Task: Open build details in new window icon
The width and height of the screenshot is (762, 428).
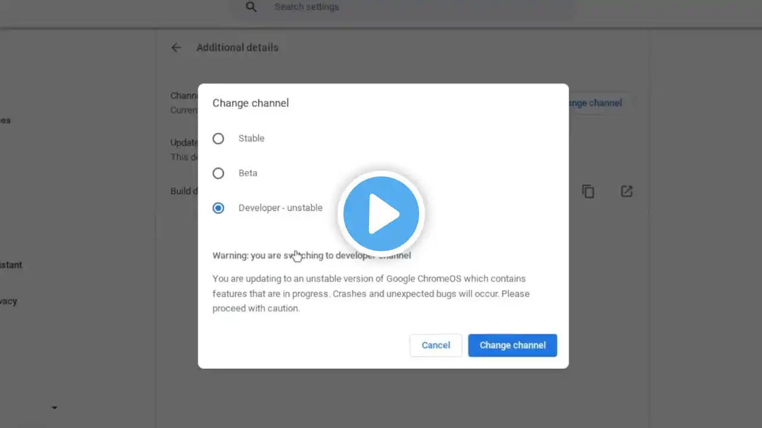Action: pos(626,191)
